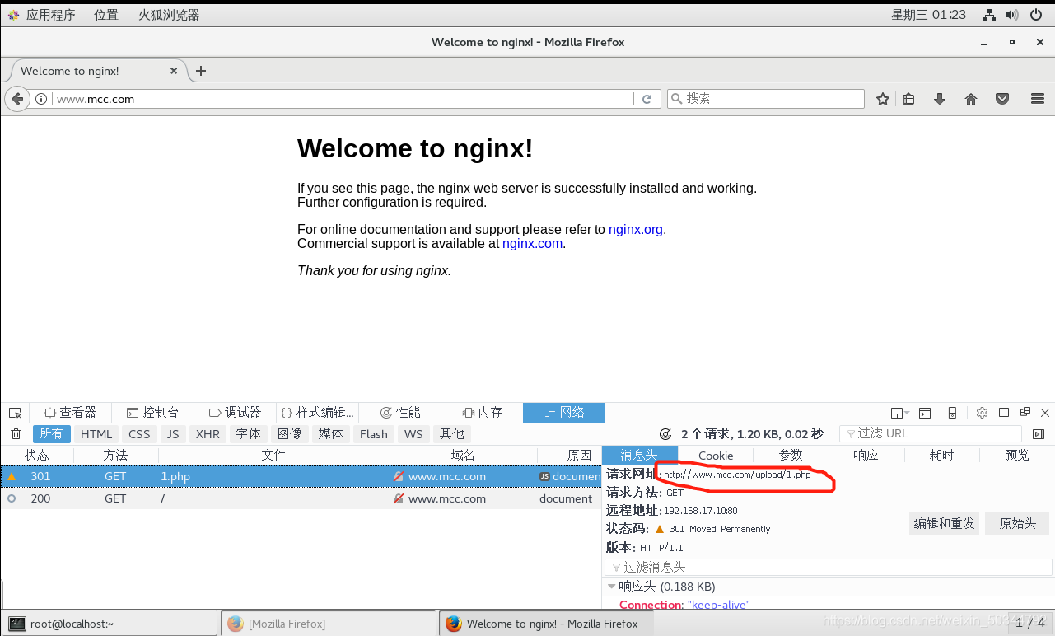Screen dimensions: 1055x636
Task: Click the volume icon in the top bar
Action: 1012,15
